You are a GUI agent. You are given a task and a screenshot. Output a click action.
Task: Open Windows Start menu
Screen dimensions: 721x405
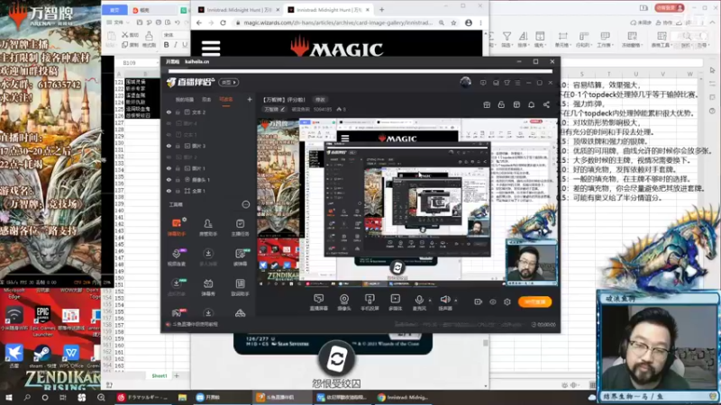click(x=9, y=397)
